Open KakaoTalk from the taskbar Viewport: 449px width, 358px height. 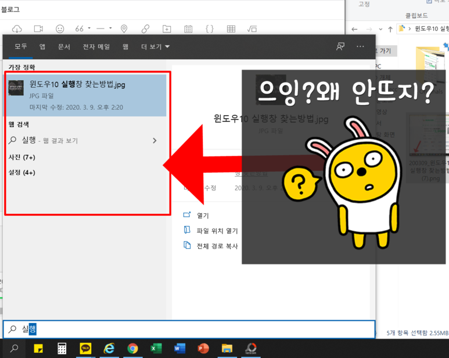(85, 349)
